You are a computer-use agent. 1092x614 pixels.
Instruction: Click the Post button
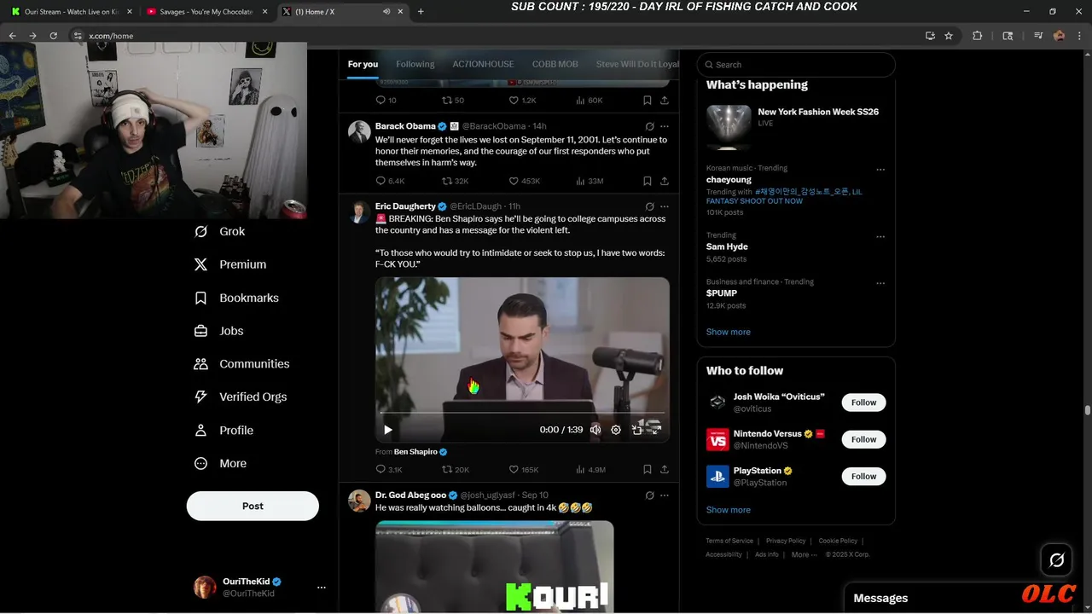point(253,506)
